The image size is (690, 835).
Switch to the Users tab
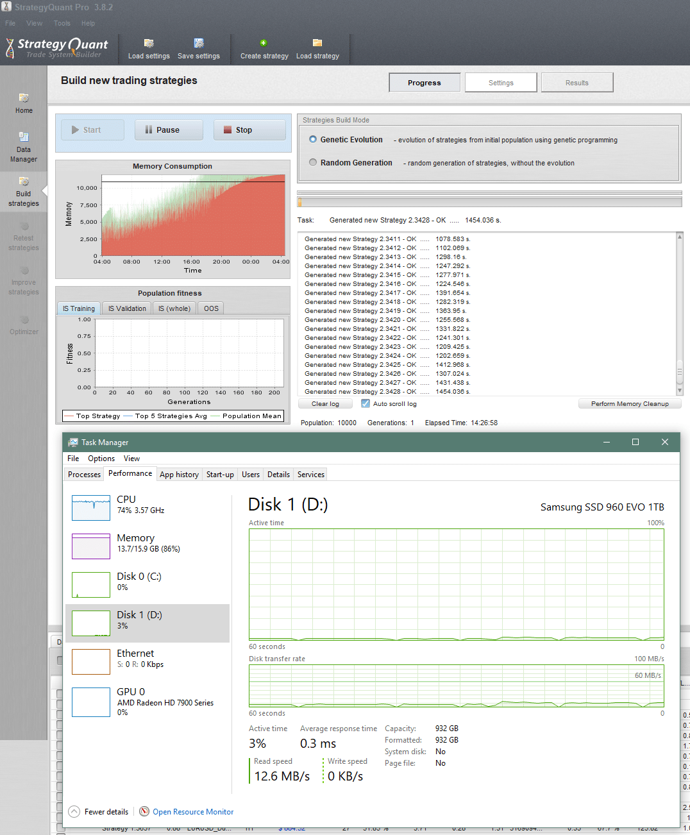tap(251, 474)
